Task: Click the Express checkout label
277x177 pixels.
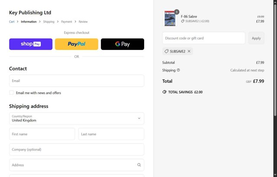Action: pos(77,33)
